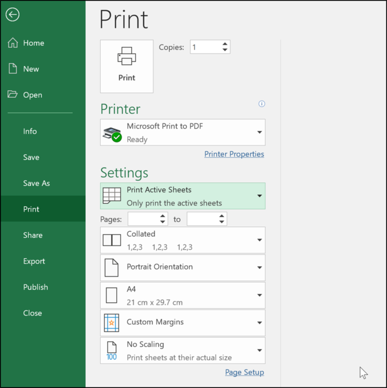
Task: Increment the starting page number
Action: click(163, 216)
